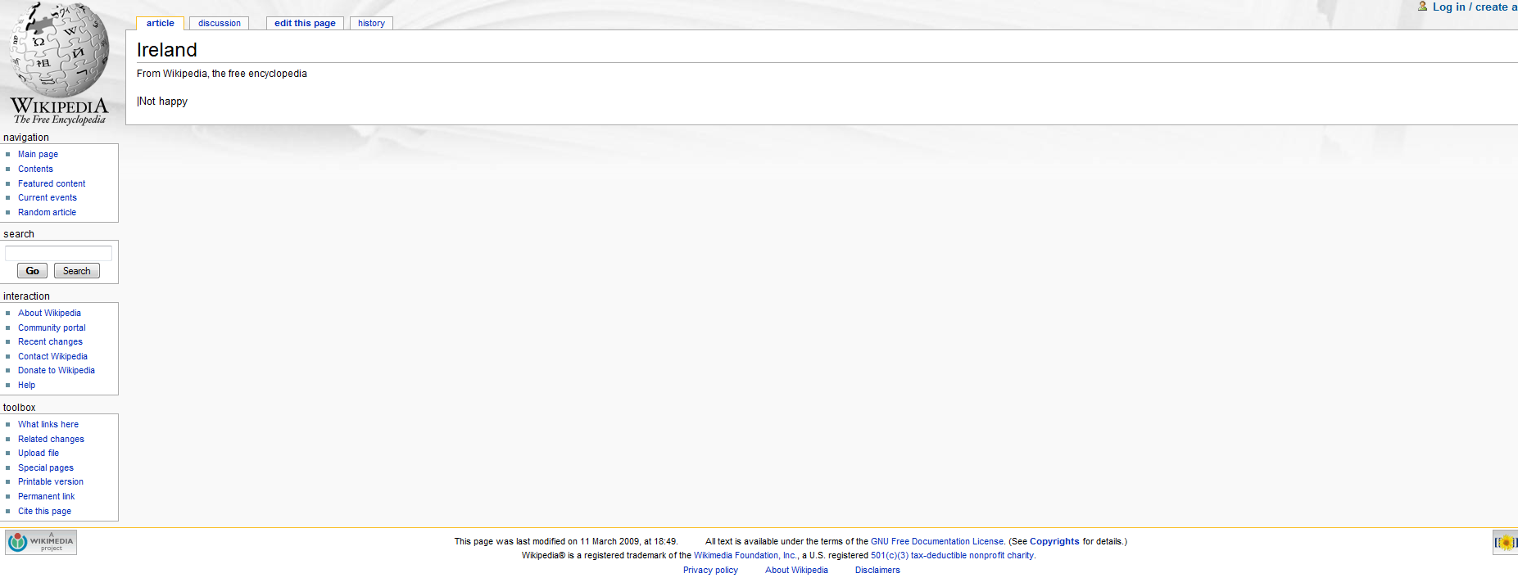This screenshot has height=587, width=1518.
Task: Click the Go button
Action: 32,271
